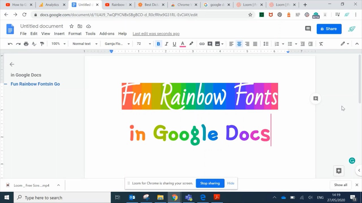Open the Insert image dropdown arrow
Image resolution: width=362 pixels, height=203 pixels.
[x=222, y=44]
